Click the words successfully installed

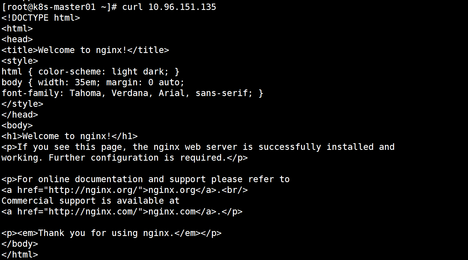pyautogui.click(x=316, y=147)
